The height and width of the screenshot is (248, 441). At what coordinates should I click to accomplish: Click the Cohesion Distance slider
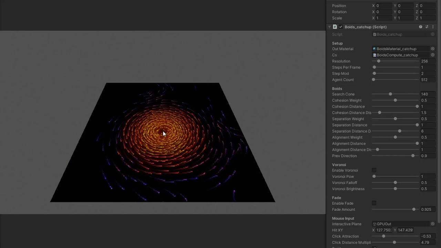coord(396,107)
